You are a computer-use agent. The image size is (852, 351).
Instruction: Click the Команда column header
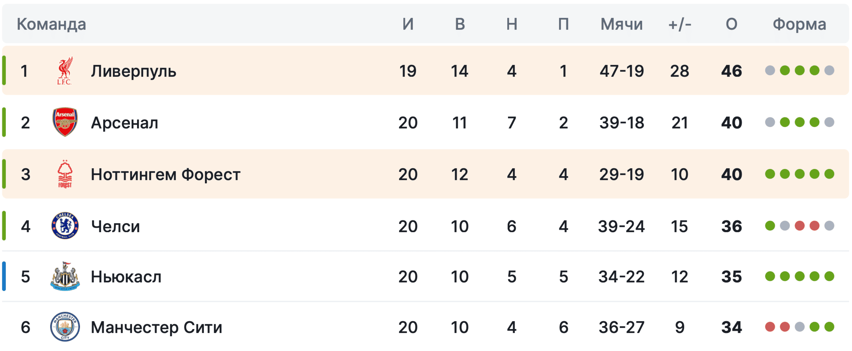coord(51,24)
